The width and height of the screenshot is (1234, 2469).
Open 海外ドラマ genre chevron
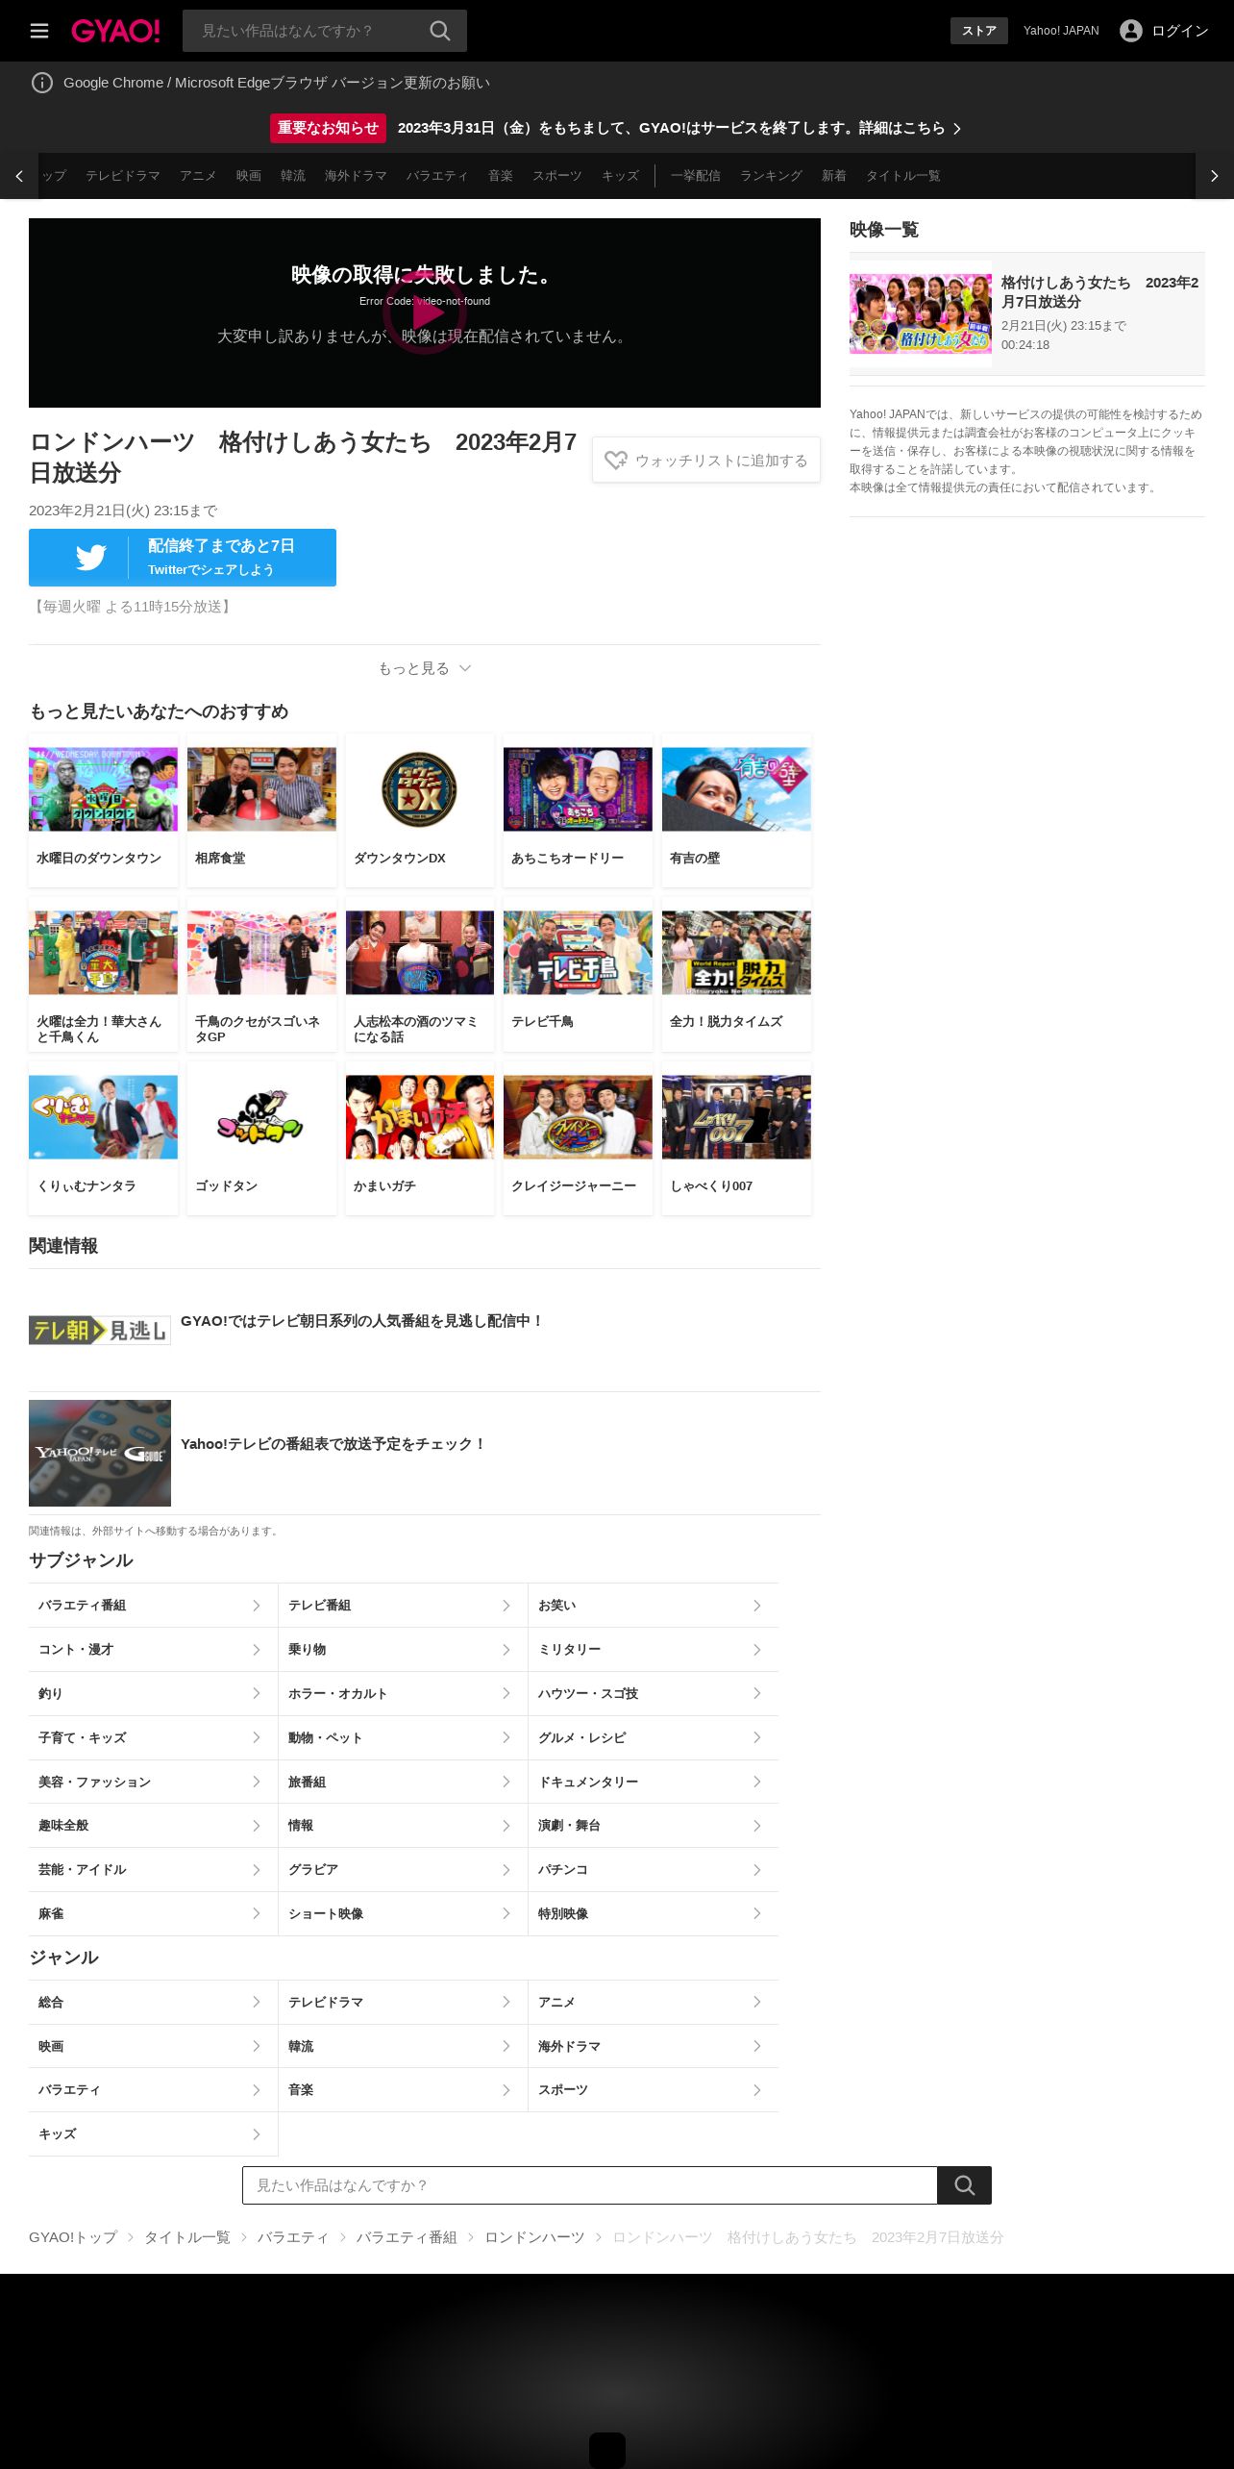tap(757, 2046)
